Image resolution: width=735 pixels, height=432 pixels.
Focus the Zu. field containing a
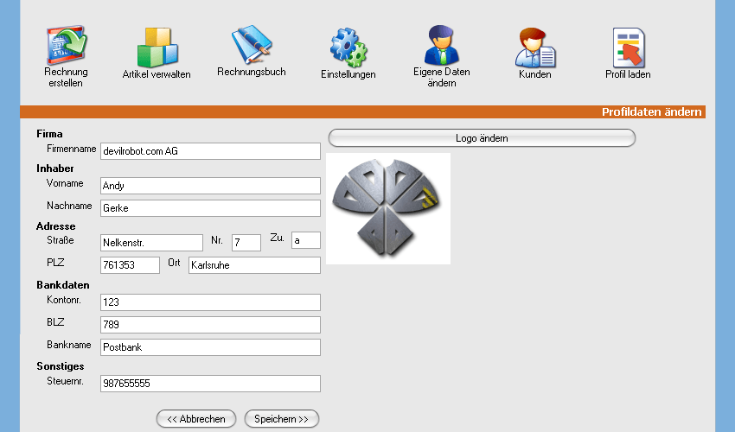[x=305, y=240]
